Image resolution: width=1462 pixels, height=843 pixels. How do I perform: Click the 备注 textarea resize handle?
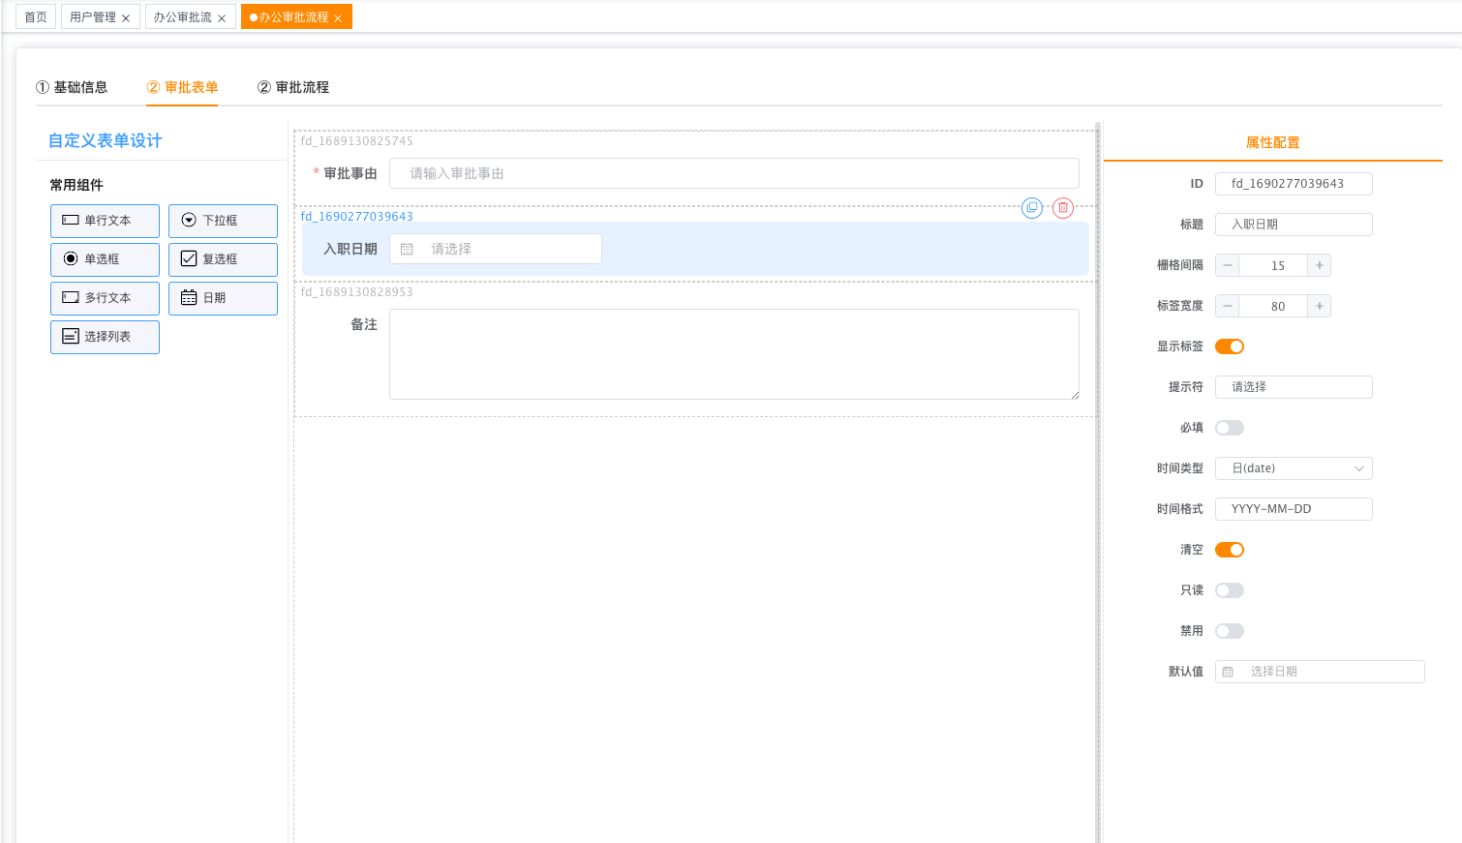(x=1075, y=395)
